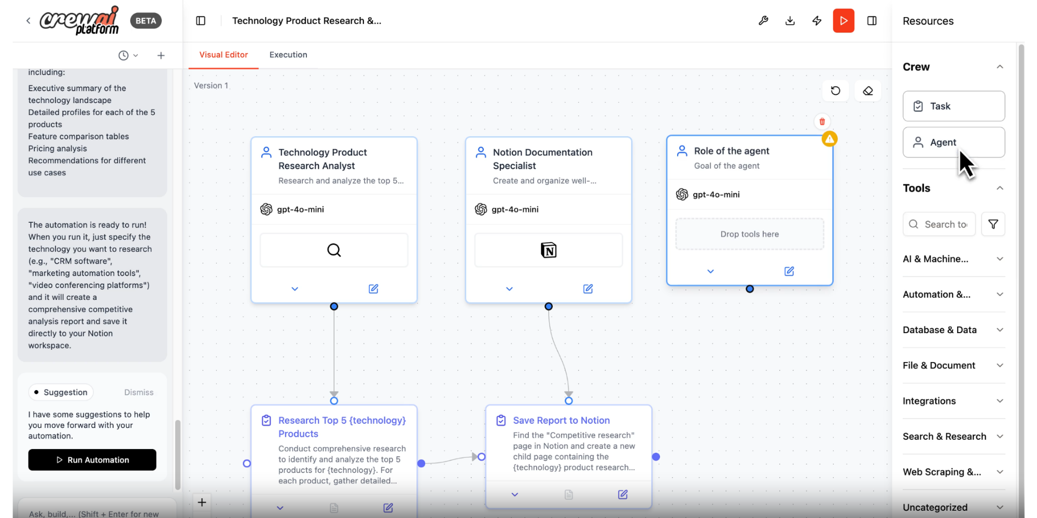Delete the agent using the trash icon
This screenshot has height=518, width=1037.
(822, 121)
